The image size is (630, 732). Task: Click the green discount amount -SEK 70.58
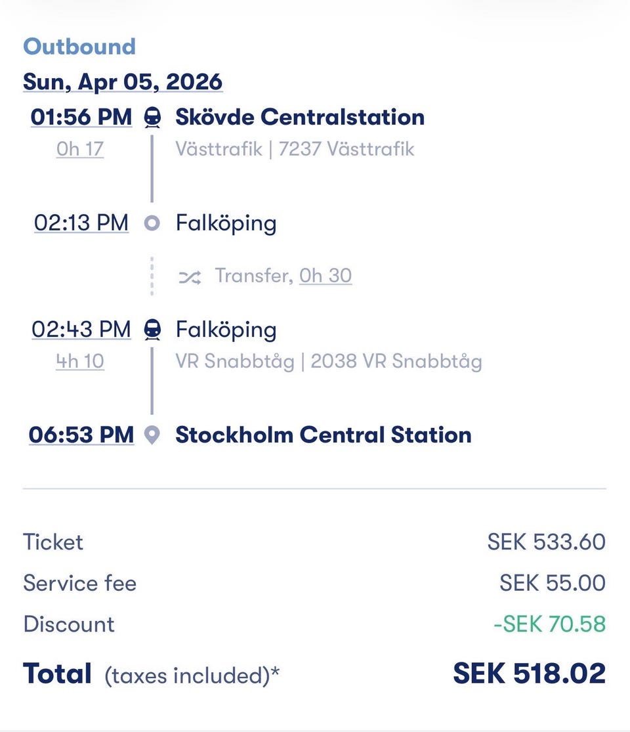549,624
